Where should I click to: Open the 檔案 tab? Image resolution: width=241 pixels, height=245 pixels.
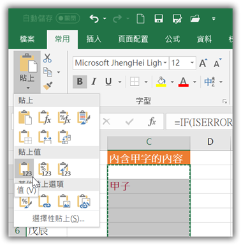click(x=27, y=39)
